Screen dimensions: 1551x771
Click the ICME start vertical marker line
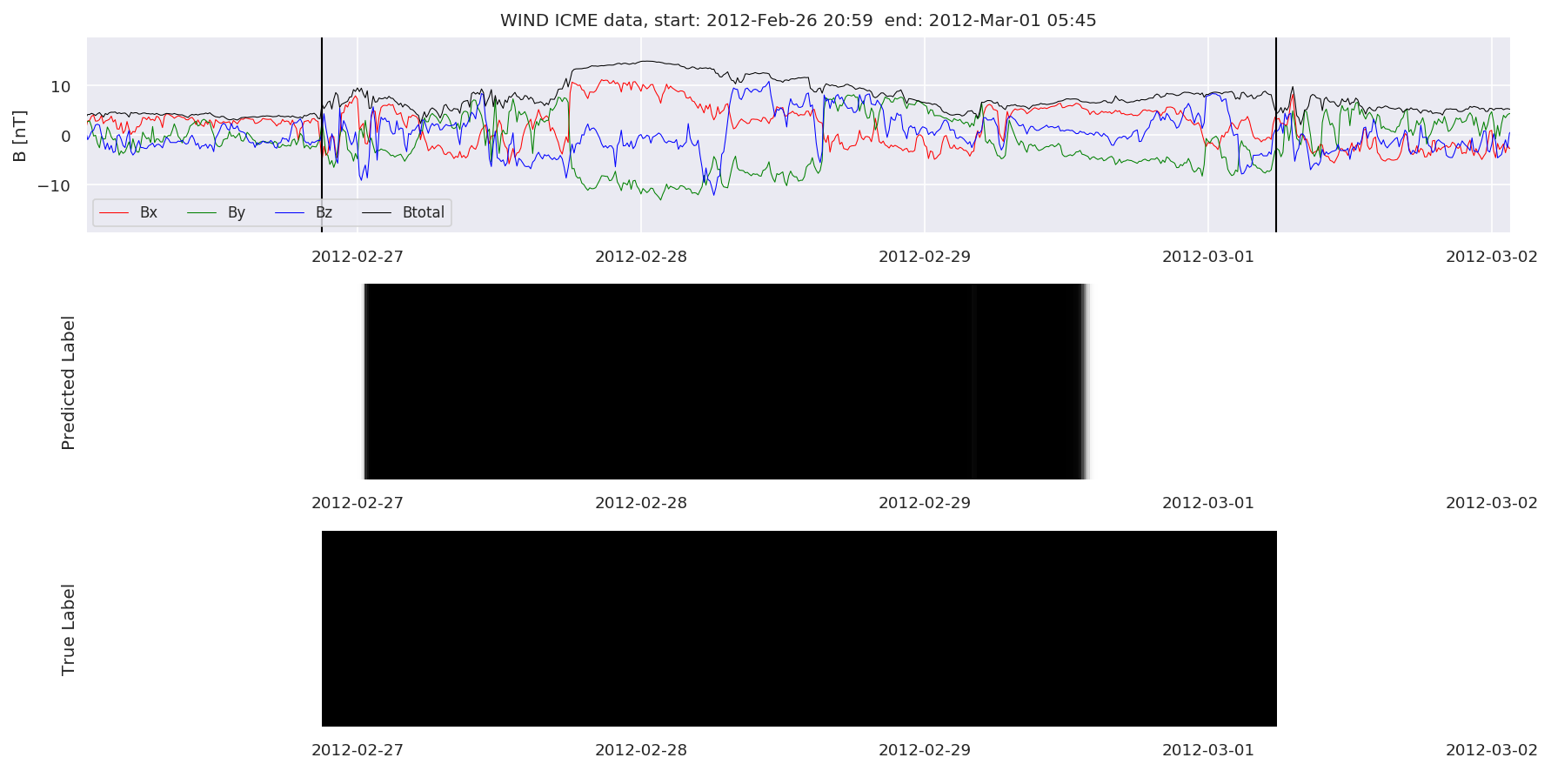(322, 135)
